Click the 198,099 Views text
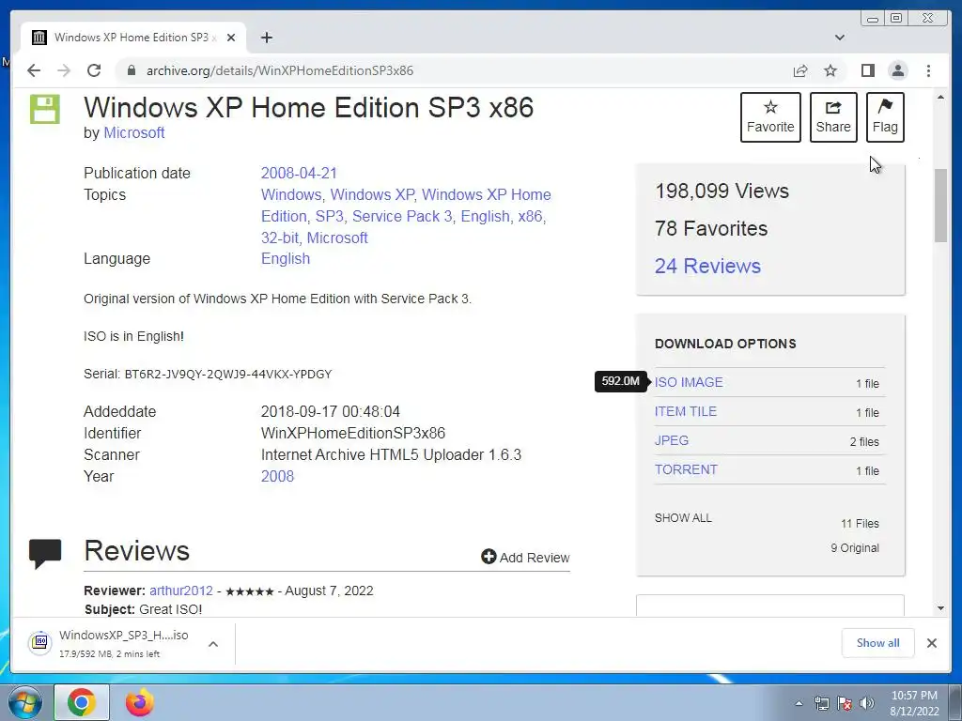962x721 pixels. (x=721, y=191)
